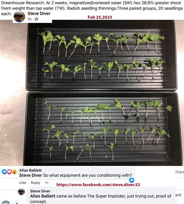Like Allan Balliett's comment

[x=23, y=183]
